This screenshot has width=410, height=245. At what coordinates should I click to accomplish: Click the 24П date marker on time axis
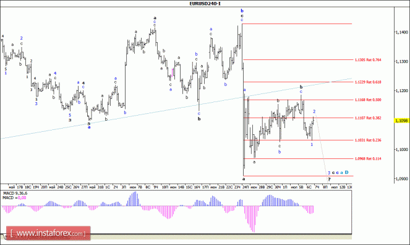[246, 187]
